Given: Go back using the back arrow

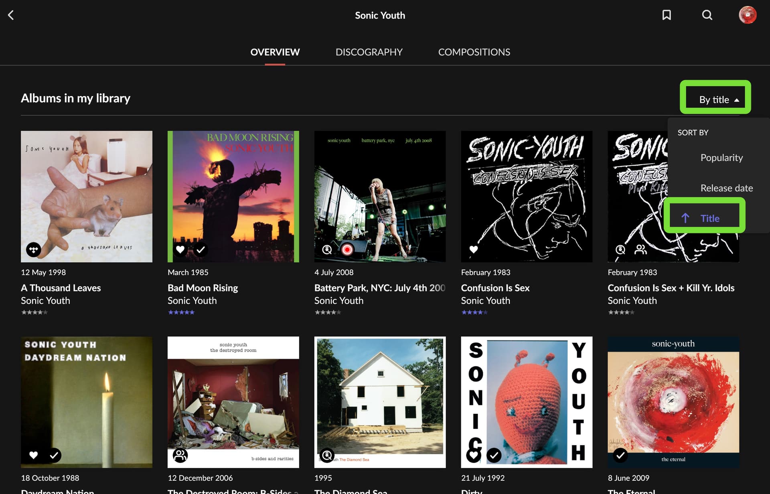Looking at the screenshot, I should coord(11,15).
